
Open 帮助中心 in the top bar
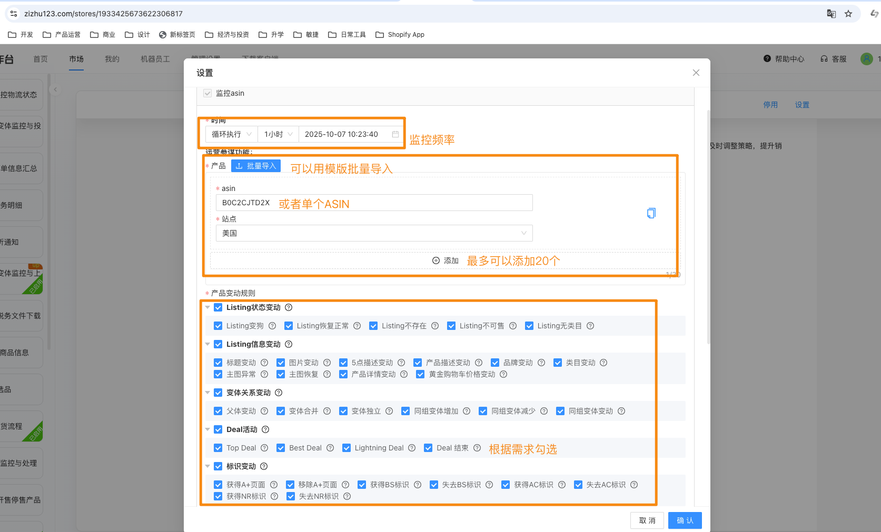[784, 59]
